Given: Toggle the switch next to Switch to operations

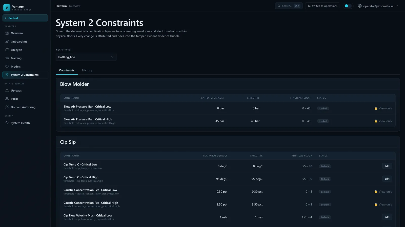Looking at the screenshot, I should click(x=348, y=6).
